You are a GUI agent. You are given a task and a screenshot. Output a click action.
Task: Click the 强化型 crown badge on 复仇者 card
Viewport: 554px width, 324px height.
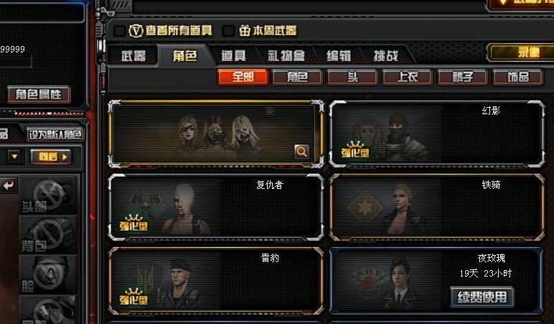coord(133,223)
